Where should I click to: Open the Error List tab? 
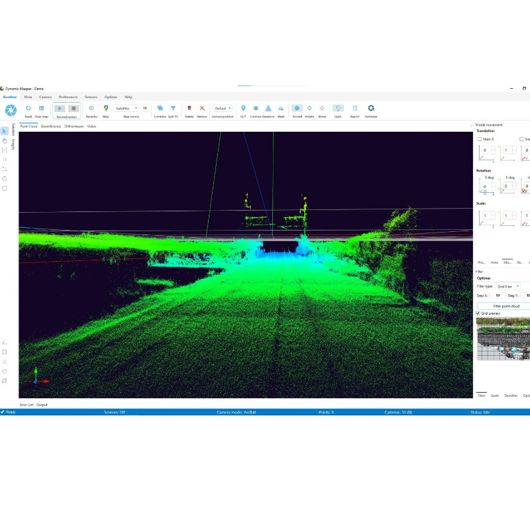click(26, 405)
